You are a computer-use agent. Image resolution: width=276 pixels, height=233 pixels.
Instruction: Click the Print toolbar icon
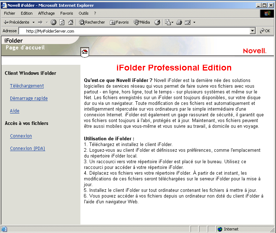(179, 22)
